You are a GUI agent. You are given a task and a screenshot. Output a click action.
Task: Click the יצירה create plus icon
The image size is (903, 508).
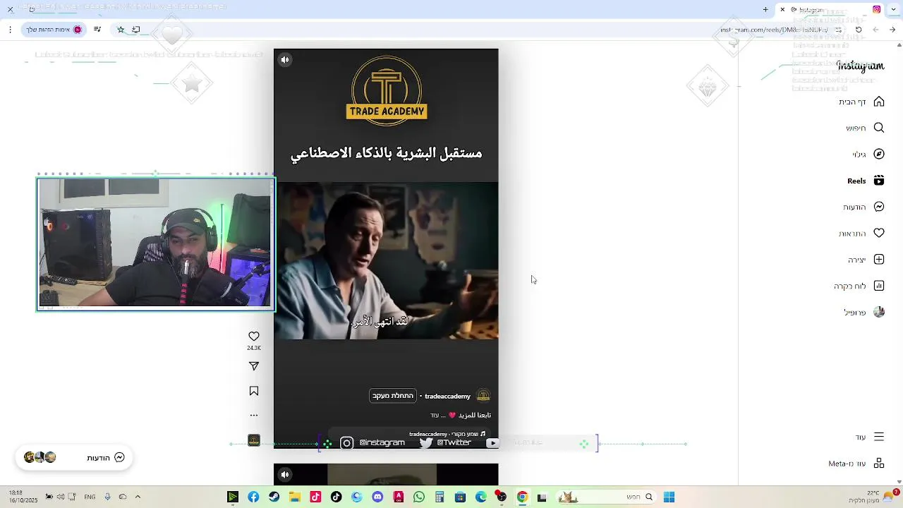tap(879, 260)
